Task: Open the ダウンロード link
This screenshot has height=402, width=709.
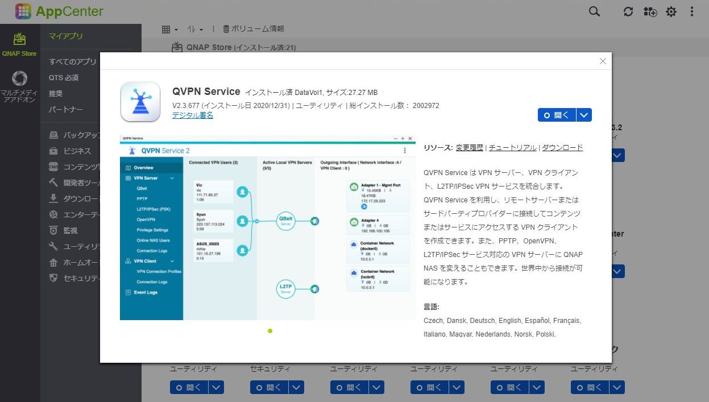Action: click(563, 148)
